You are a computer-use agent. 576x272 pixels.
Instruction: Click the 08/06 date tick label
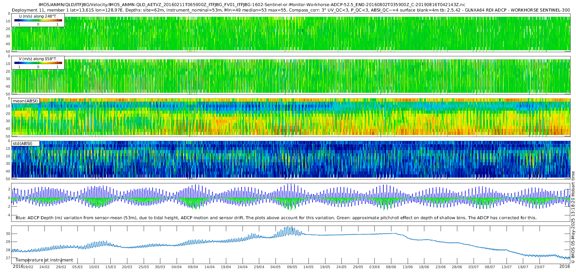click(391, 267)
